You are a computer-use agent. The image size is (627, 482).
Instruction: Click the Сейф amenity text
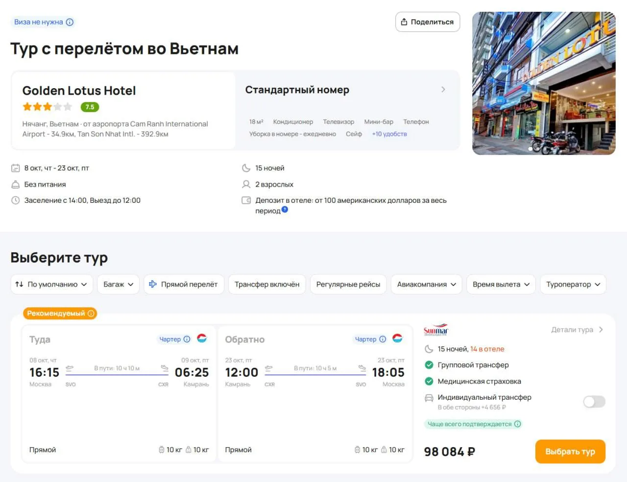354,134
